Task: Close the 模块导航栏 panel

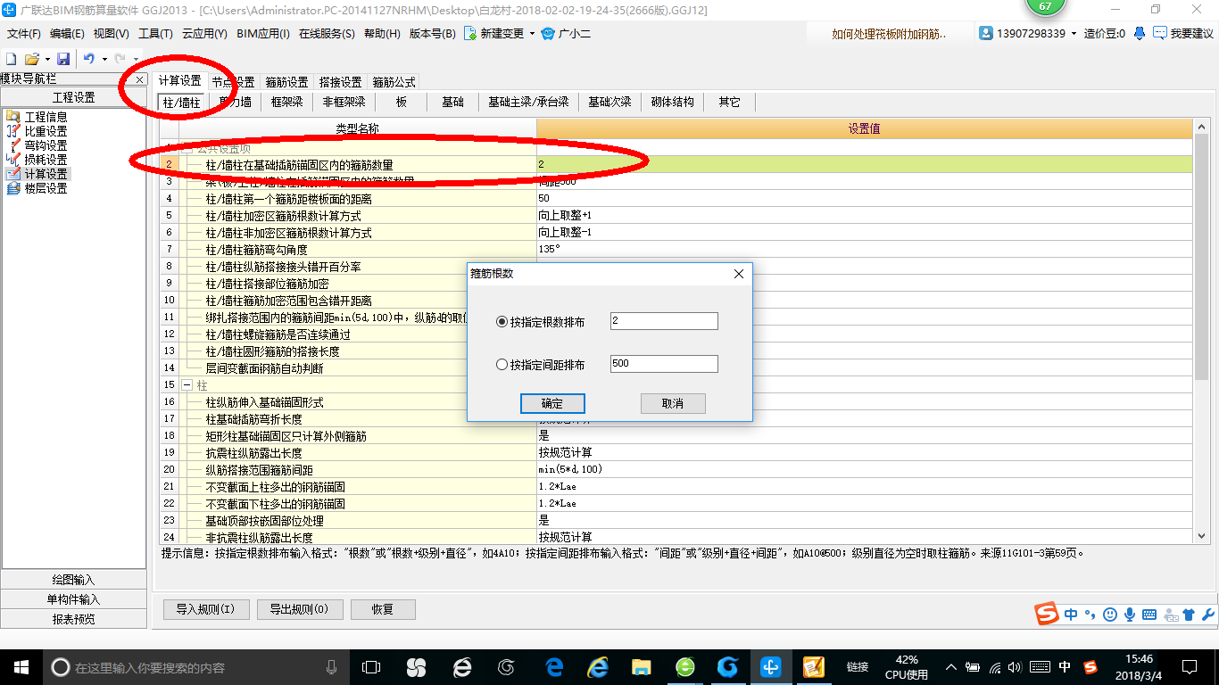Action: click(140, 80)
